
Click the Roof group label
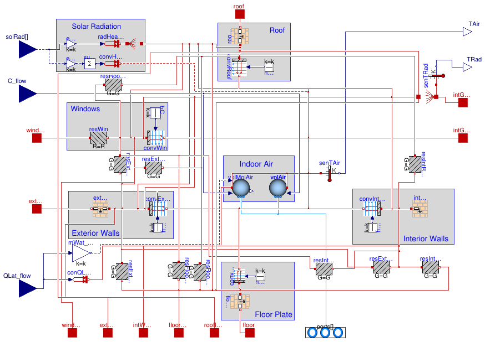pos(277,30)
